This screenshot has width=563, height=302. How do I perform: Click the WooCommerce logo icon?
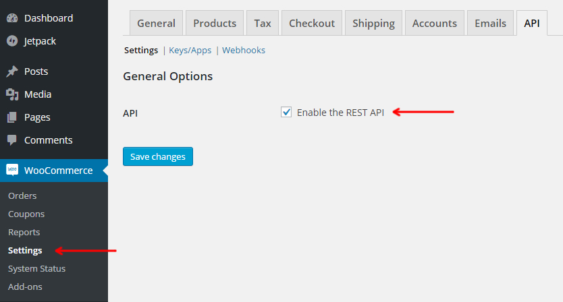12,170
